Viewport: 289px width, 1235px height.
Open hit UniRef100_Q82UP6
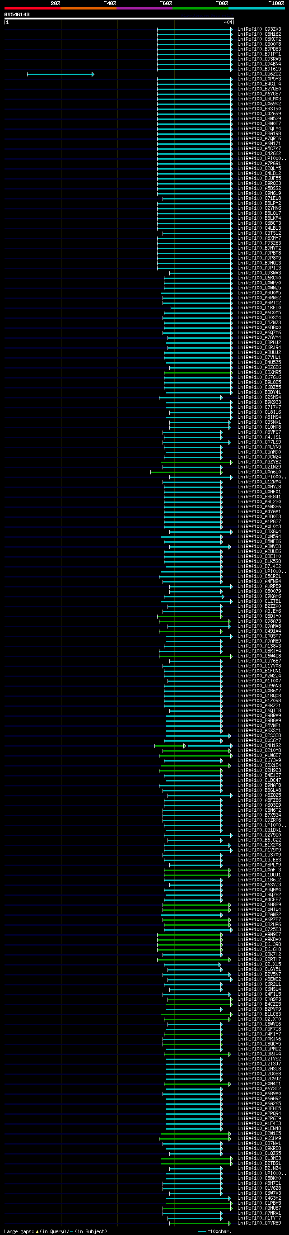(x=259, y=925)
